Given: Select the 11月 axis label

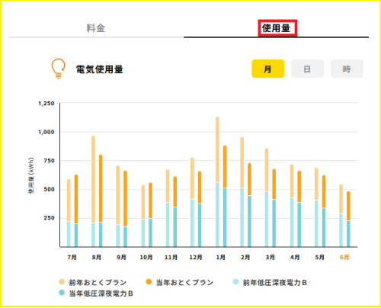Looking at the screenshot, I should click(x=171, y=257).
